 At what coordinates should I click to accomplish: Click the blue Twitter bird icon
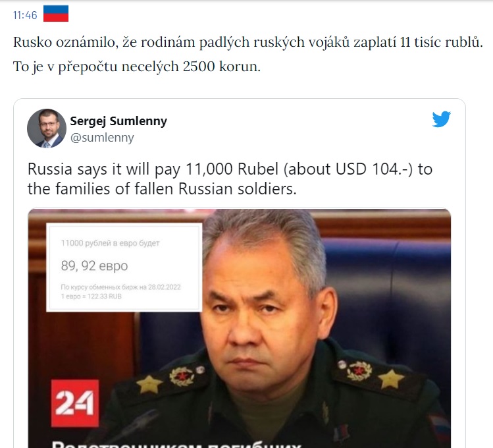[x=441, y=119]
